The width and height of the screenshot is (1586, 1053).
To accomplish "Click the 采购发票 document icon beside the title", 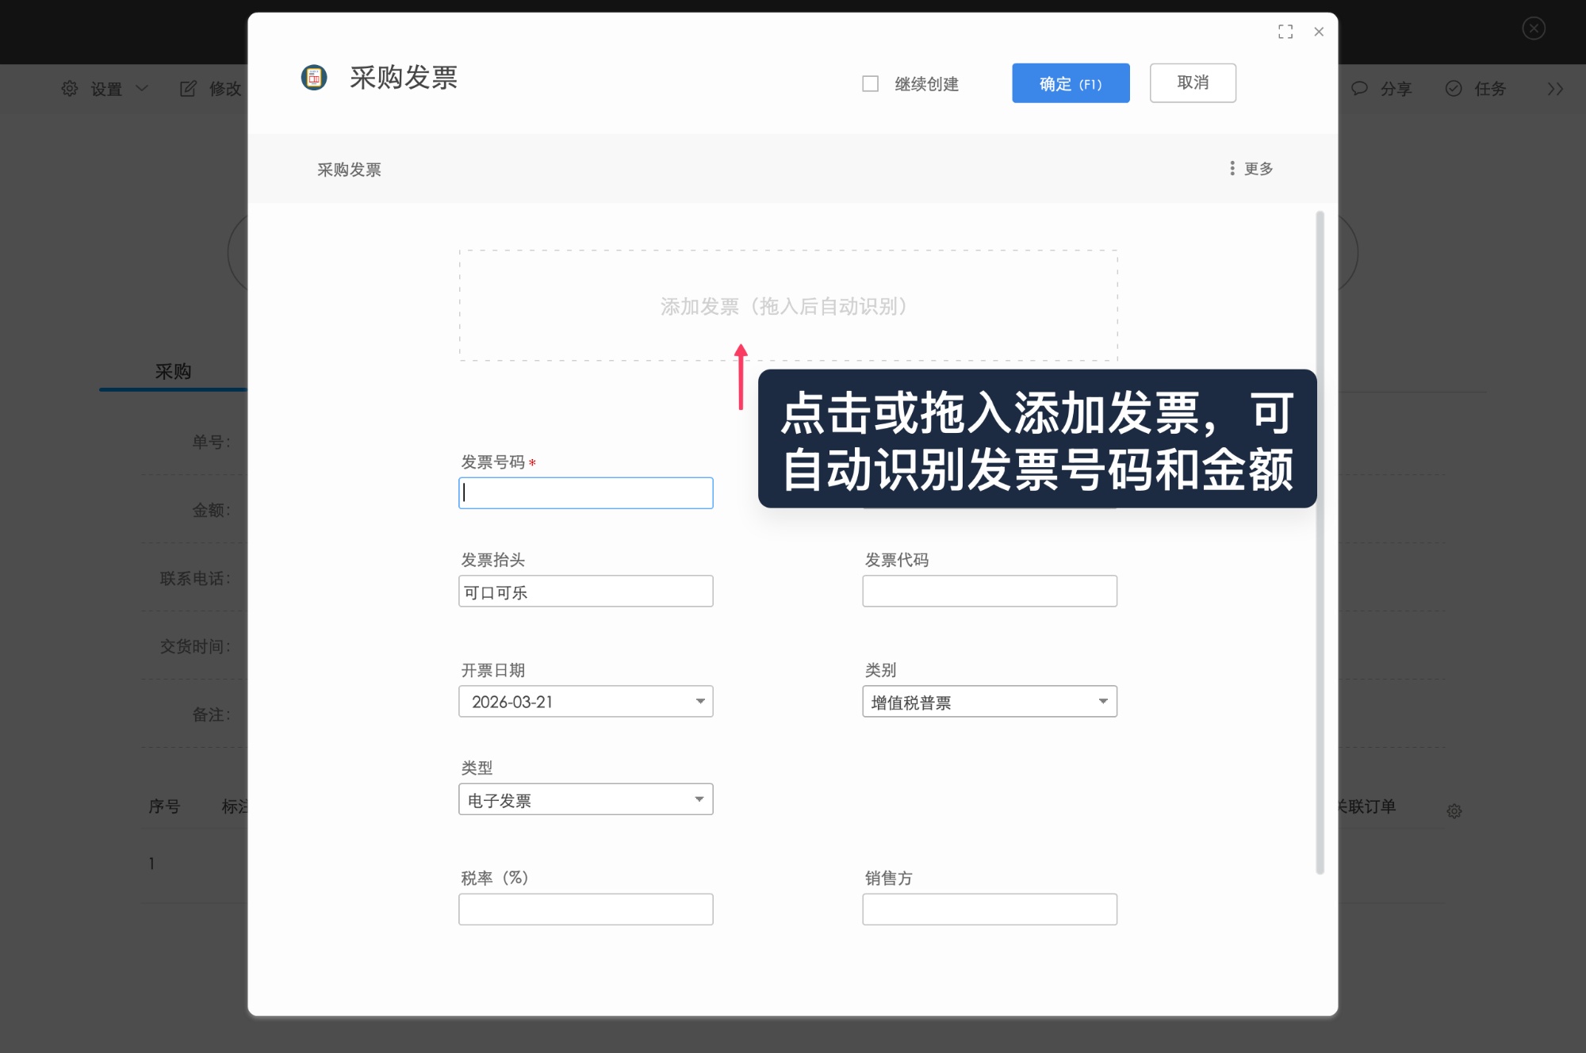I will tap(313, 78).
